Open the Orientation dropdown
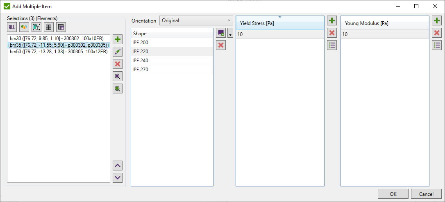The height and width of the screenshot is (202, 445). tap(196, 20)
